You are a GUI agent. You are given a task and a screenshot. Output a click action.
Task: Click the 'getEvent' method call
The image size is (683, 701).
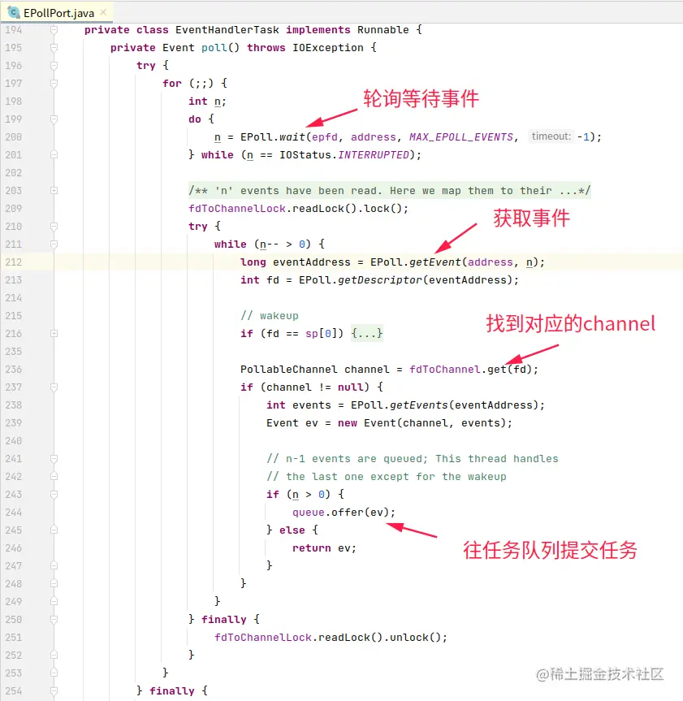point(435,262)
